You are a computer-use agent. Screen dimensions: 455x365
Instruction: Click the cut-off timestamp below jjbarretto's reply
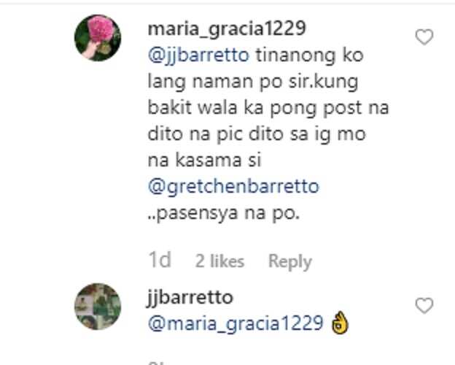pyautogui.click(x=157, y=363)
